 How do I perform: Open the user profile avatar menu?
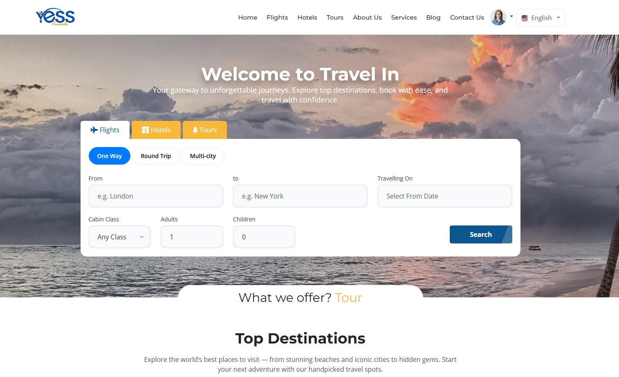pyautogui.click(x=498, y=17)
